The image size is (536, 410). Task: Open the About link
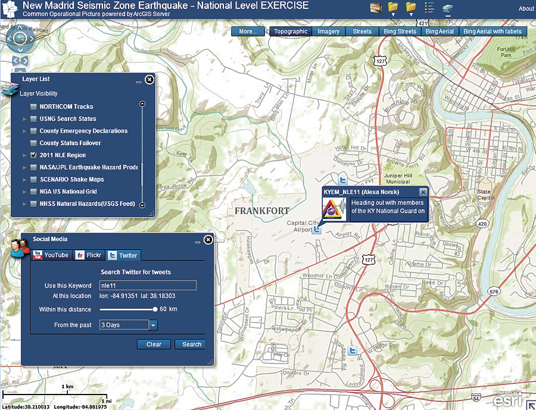526,8
